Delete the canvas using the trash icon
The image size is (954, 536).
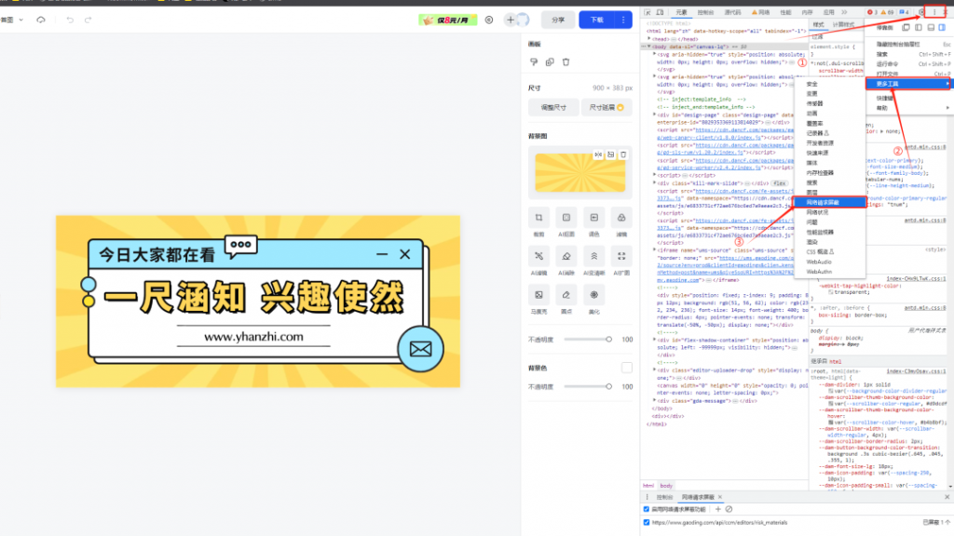point(566,62)
